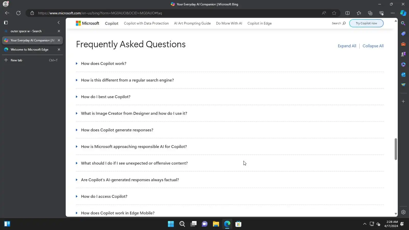409x230 pixels.
Task: Open Favorites list icon
Action: 359,13
